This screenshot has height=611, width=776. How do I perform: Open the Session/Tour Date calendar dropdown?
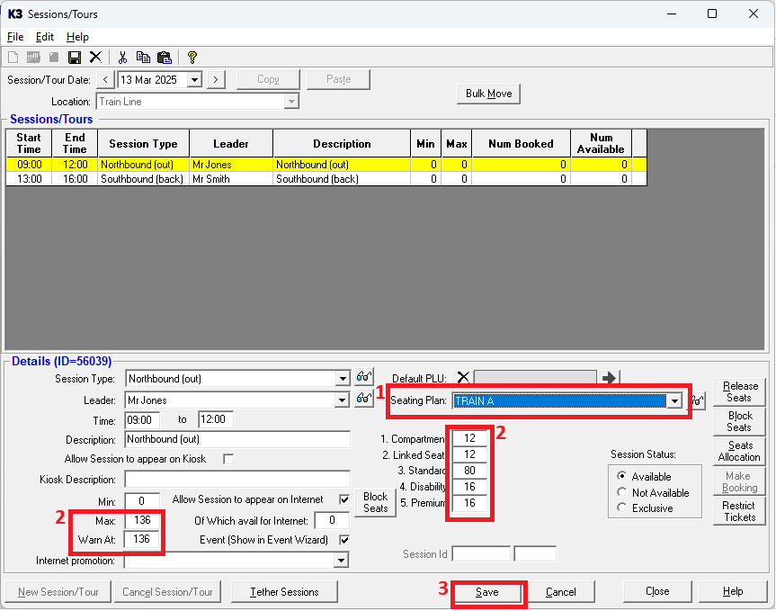point(194,80)
